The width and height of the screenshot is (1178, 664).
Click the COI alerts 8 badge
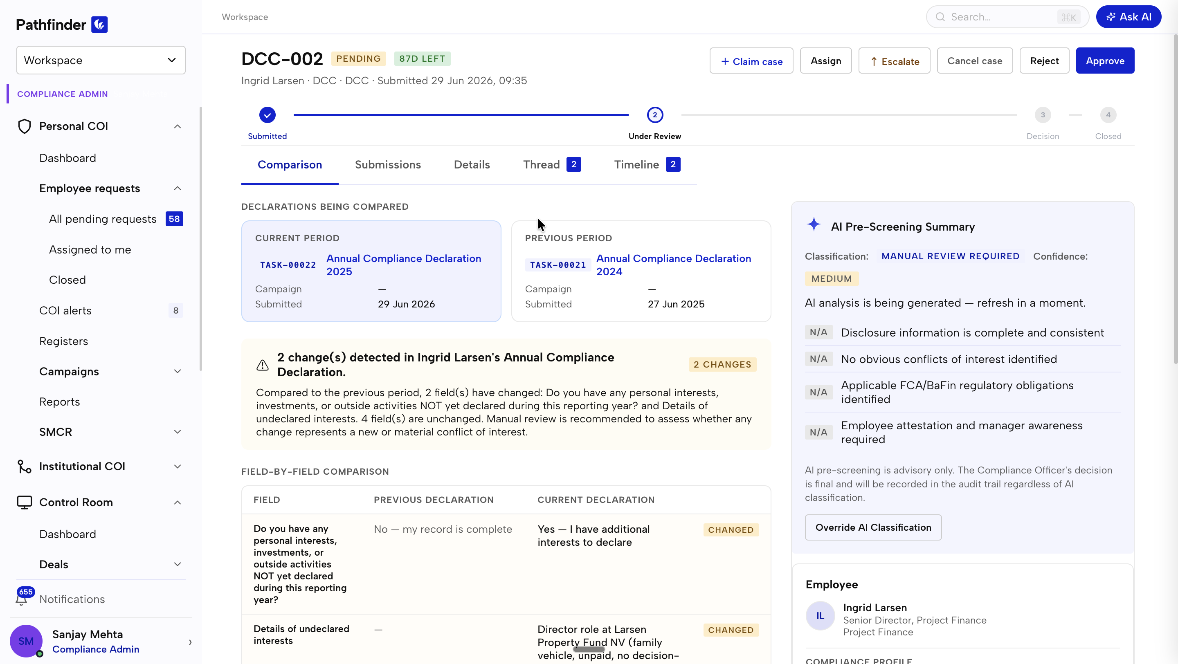point(175,311)
